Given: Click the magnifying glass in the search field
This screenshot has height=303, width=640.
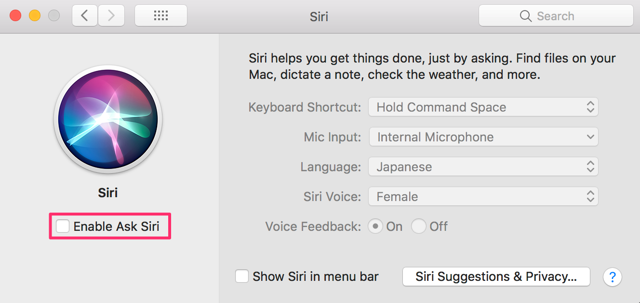Looking at the screenshot, I should pyautogui.click(x=526, y=16).
